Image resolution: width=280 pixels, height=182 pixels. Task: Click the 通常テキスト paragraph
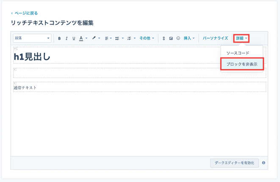pos(25,88)
